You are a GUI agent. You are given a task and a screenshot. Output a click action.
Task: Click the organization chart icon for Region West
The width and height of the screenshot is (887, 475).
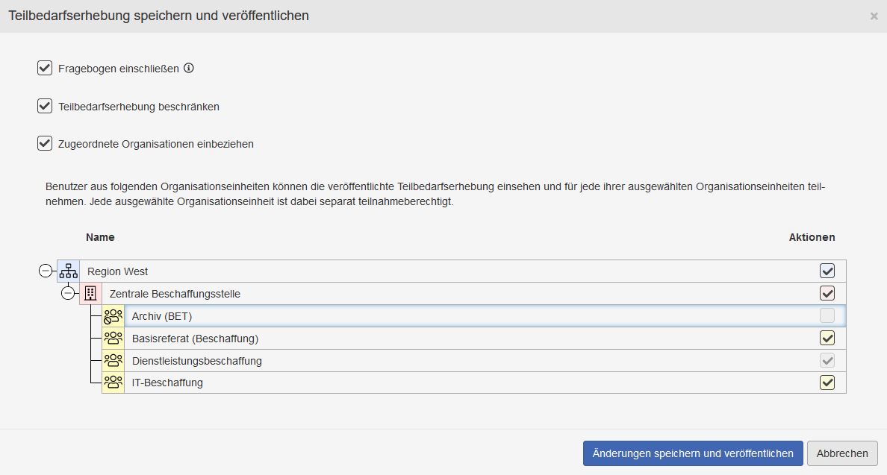point(68,271)
